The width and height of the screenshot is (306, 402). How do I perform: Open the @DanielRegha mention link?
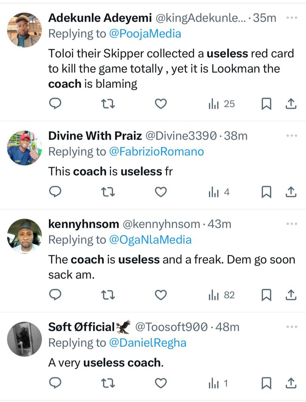tap(147, 342)
